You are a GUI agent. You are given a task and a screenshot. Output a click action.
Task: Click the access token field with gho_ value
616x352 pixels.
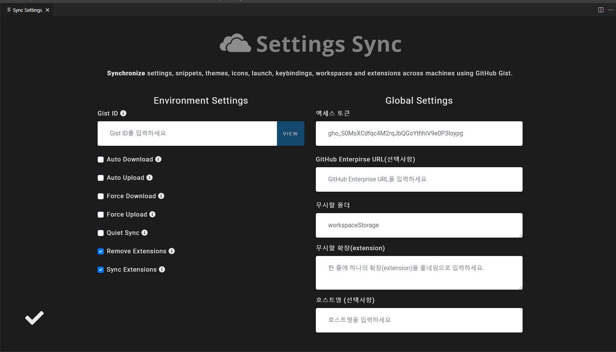coord(419,134)
